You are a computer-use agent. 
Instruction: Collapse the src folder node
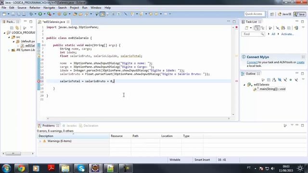pyautogui.click(x=9, y=37)
